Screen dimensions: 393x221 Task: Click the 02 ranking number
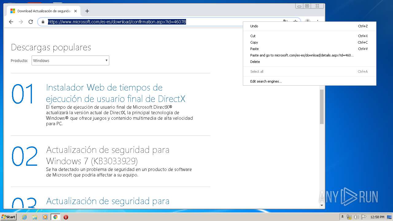pos(25,156)
